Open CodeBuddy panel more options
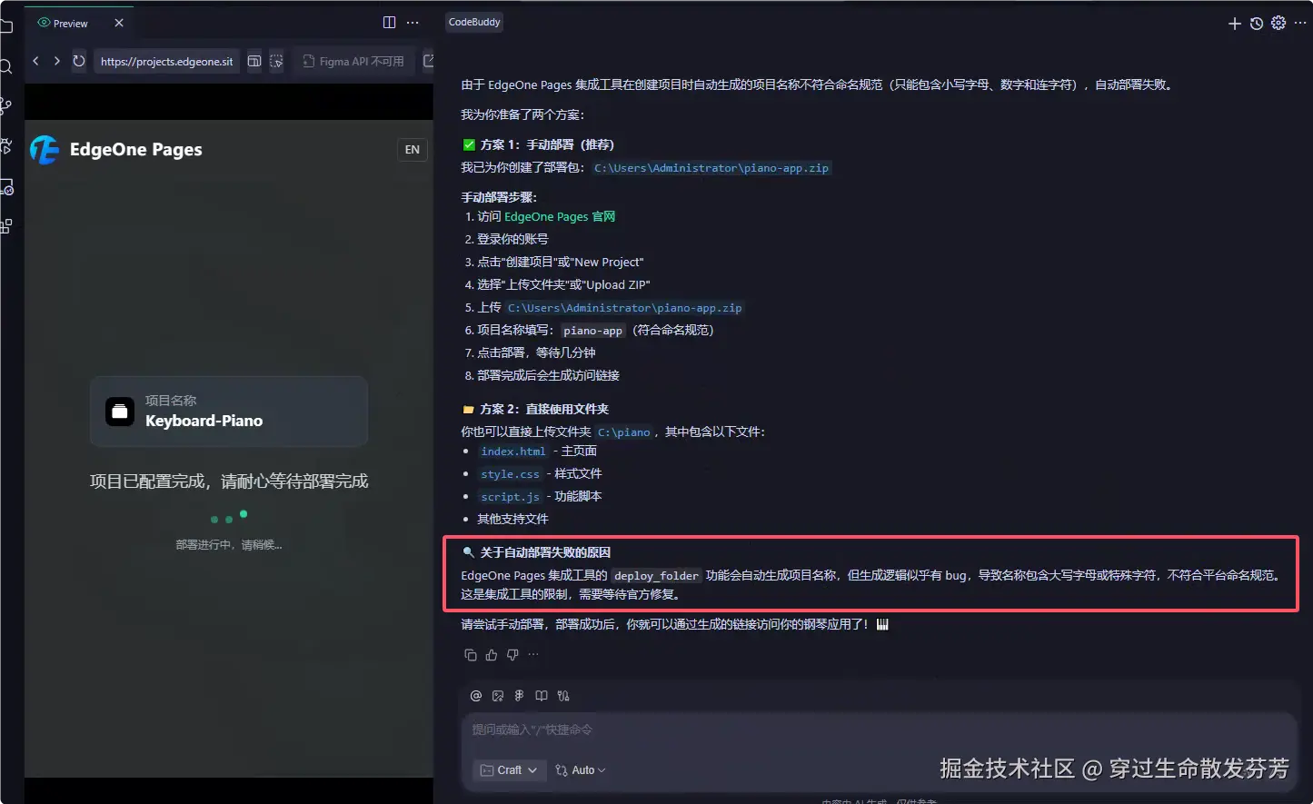Screen dimensions: 1313x804 click(1300, 23)
